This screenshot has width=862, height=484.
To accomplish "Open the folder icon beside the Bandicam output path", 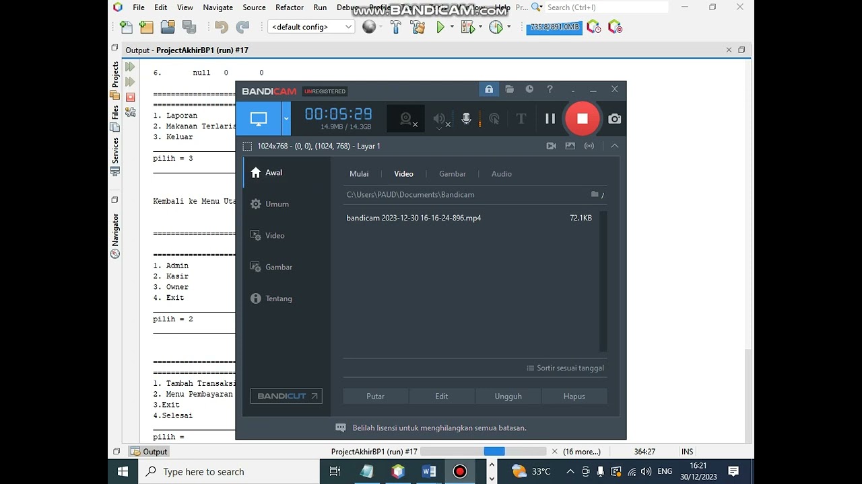I will coord(595,194).
